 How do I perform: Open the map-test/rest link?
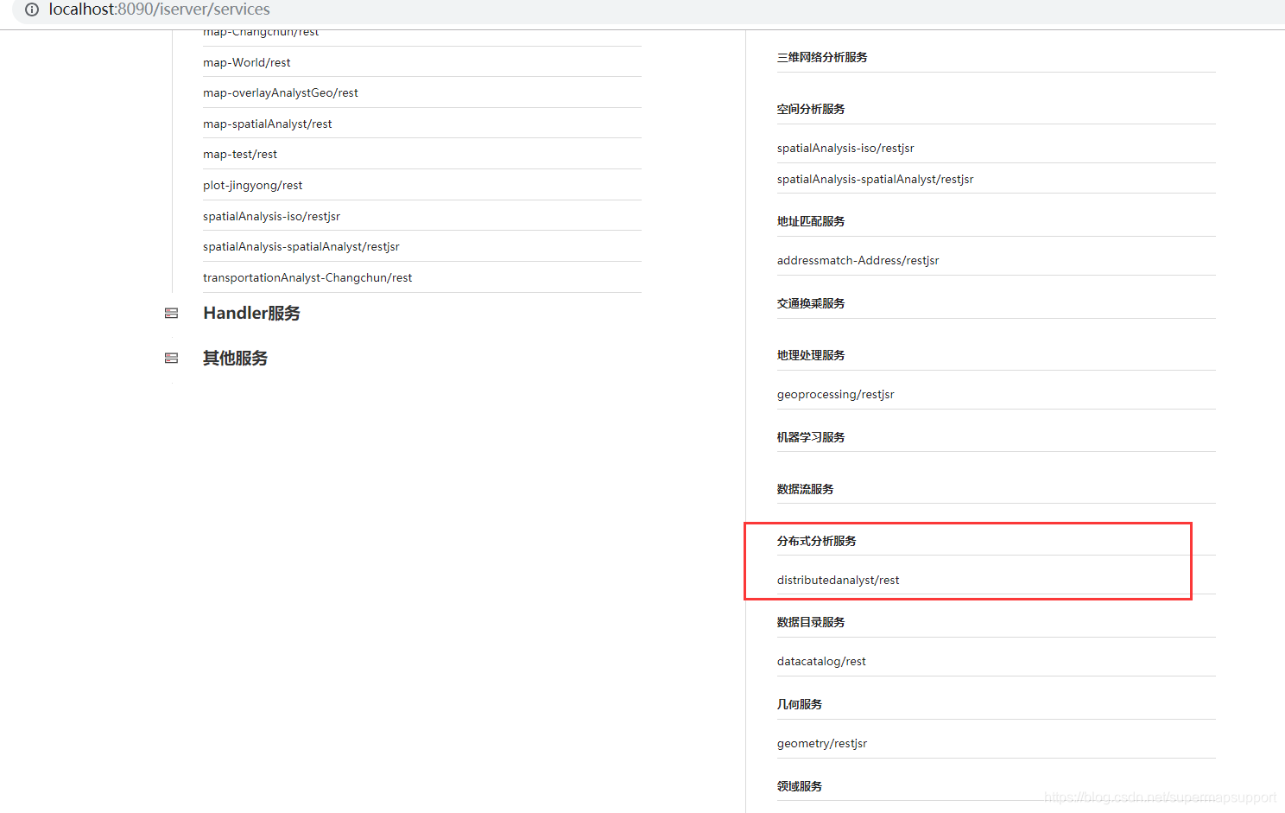point(239,155)
